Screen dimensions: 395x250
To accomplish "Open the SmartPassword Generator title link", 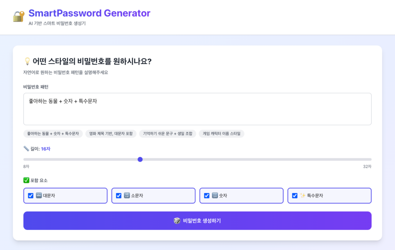I will pos(89,13).
